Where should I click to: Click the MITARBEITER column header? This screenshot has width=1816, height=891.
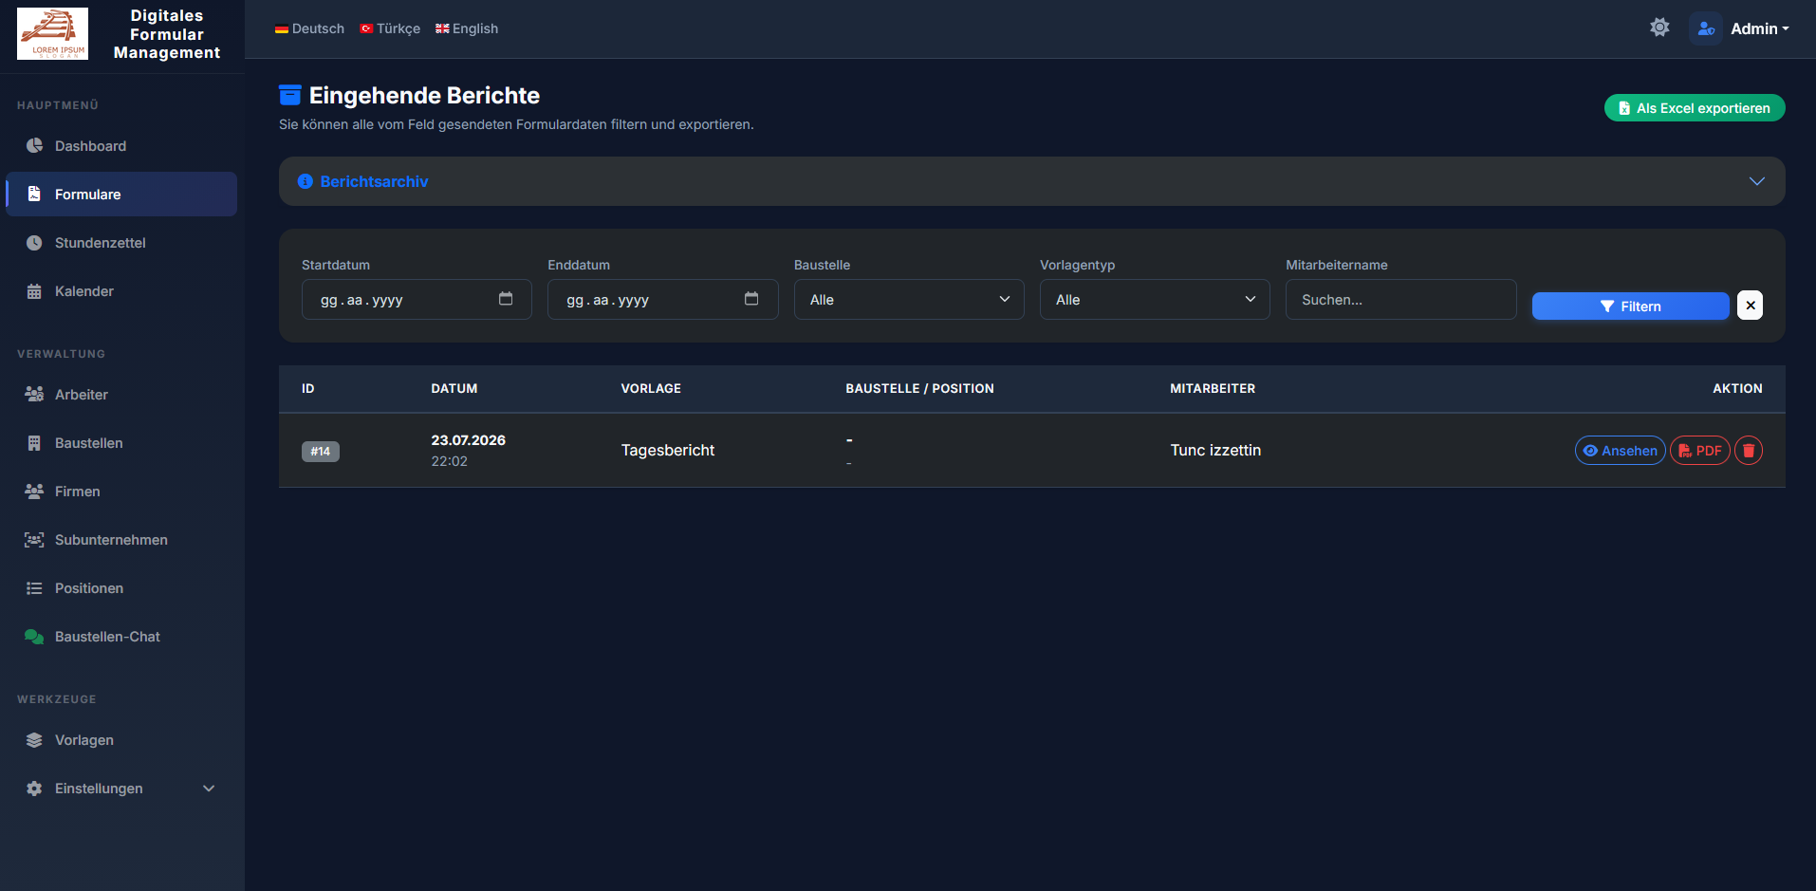tap(1213, 388)
